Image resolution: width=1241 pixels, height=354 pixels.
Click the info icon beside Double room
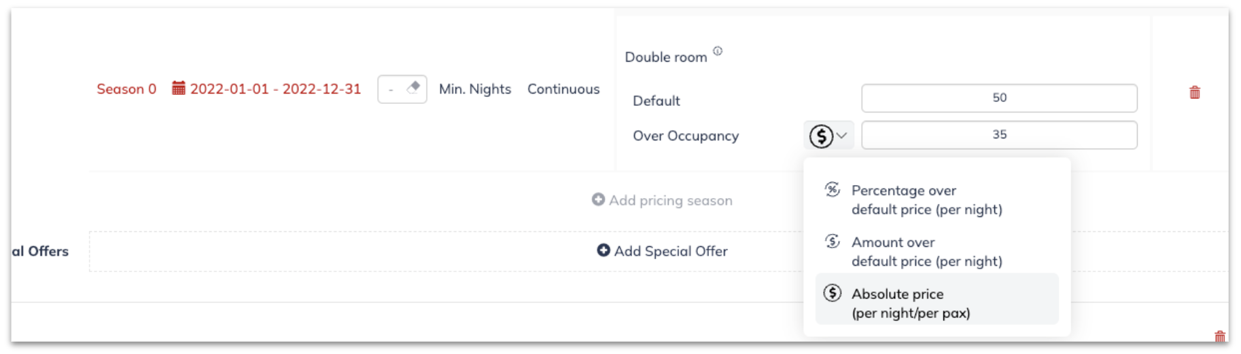coord(718,51)
